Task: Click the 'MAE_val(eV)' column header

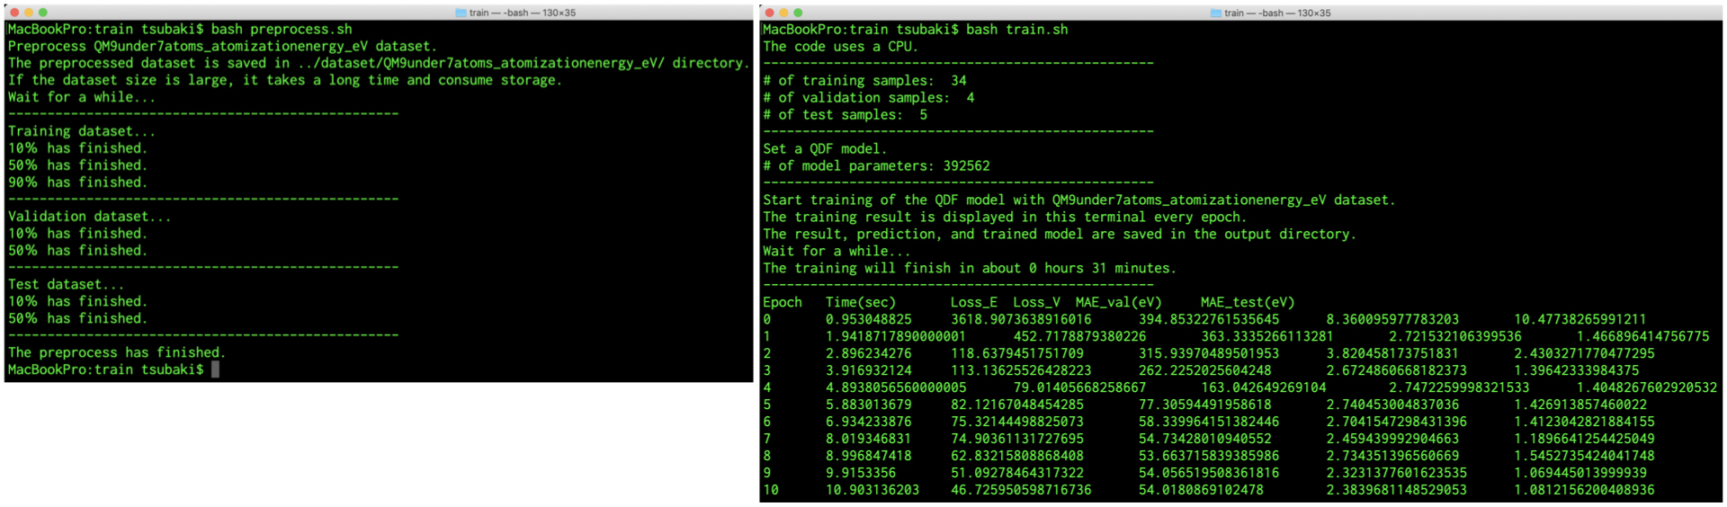Action: click(x=1119, y=303)
